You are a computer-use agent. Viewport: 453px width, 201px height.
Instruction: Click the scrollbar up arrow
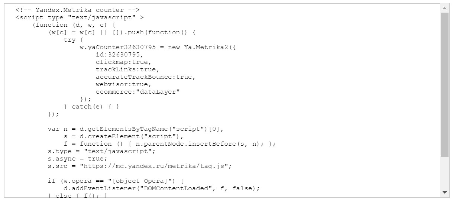444,8
